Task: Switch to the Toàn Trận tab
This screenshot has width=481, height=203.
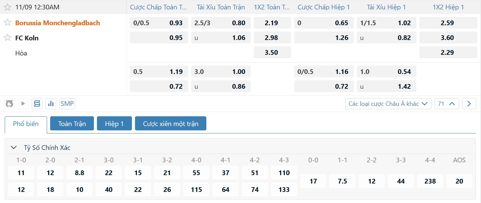Action: 72,124
